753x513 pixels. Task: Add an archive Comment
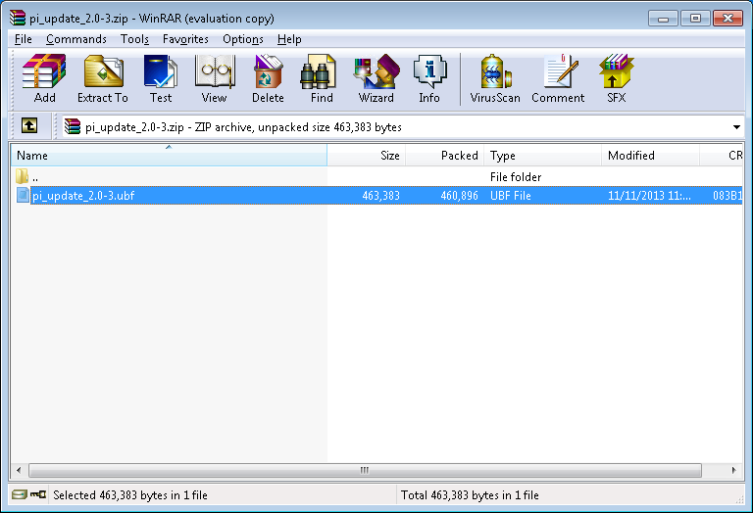point(558,78)
